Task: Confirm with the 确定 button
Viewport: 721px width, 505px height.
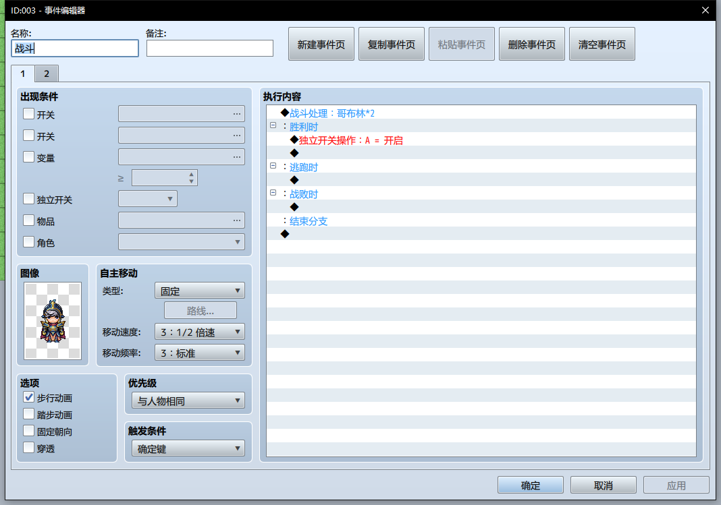Action: click(x=531, y=485)
